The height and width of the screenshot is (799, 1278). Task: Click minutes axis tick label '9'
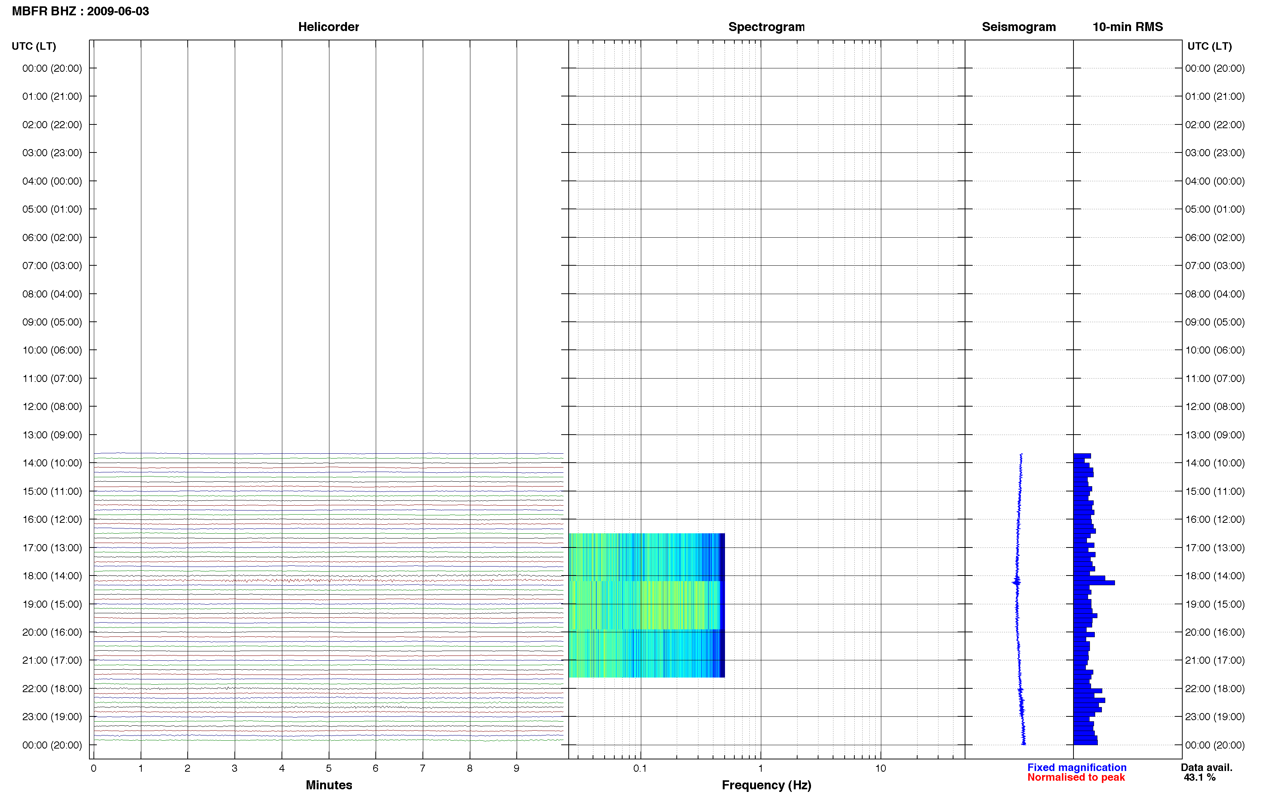click(x=516, y=768)
